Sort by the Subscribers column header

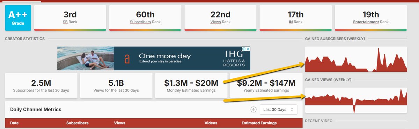(78, 123)
